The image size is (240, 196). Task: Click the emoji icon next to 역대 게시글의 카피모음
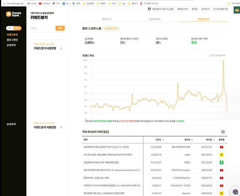pos(108,132)
